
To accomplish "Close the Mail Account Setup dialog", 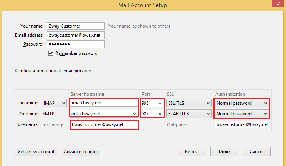I will 278,4.
